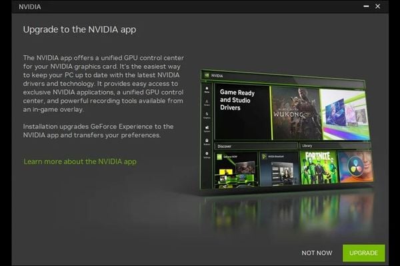Click the NVIDIA logo in the preview titlebar
The height and width of the screenshot is (266, 400).
click(x=207, y=75)
